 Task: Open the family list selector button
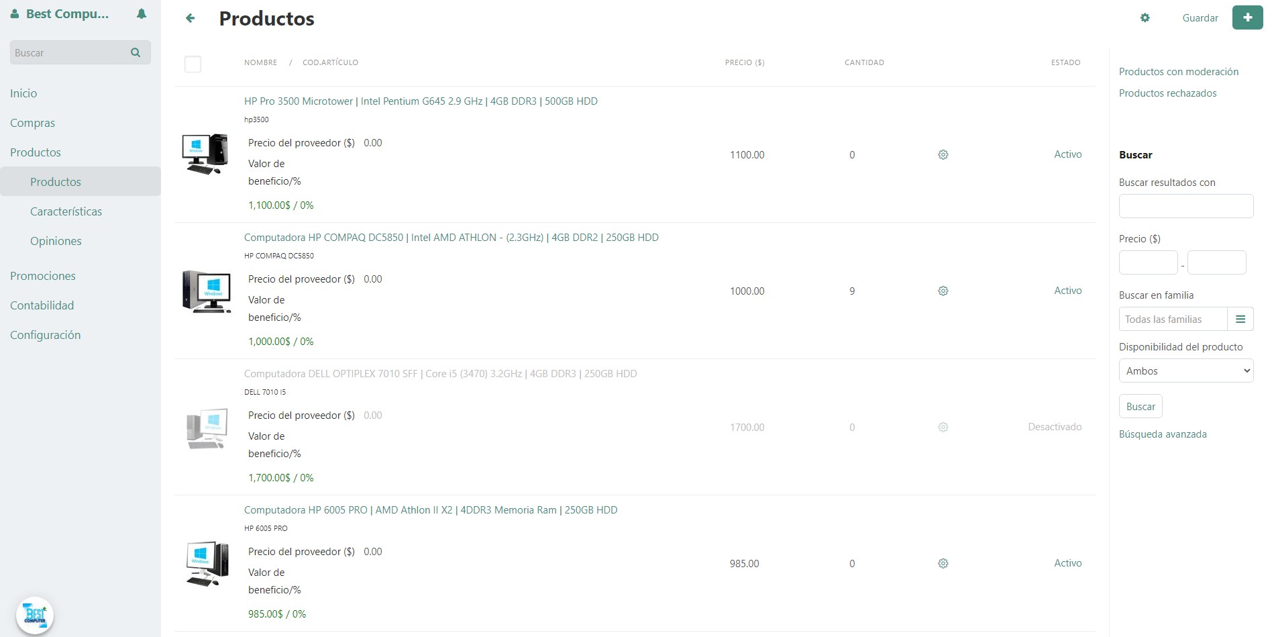pyautogui.click(x=1240, y=320)
